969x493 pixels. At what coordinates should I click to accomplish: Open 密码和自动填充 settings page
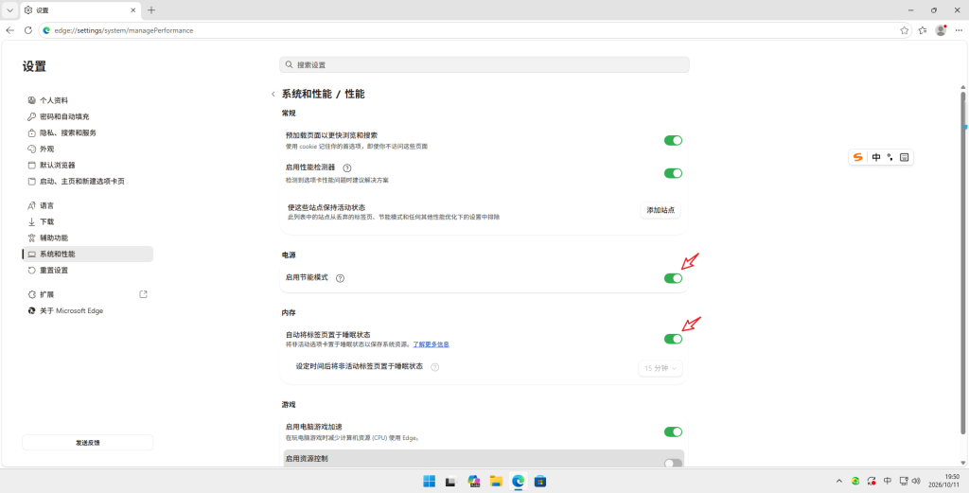pos(87,116)
